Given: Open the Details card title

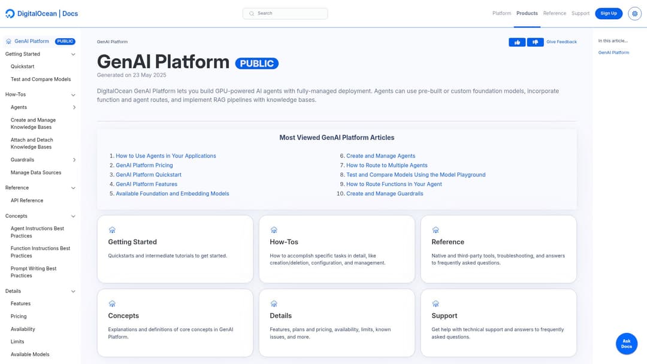Looking at the screenshot, I should (x=280, y=316).
